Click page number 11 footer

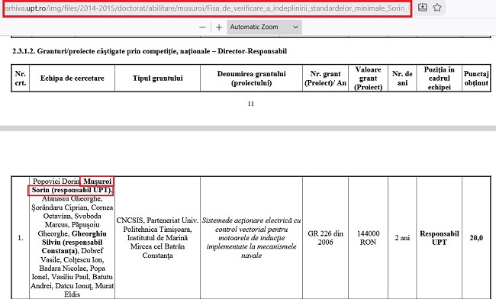coord(251,104)
